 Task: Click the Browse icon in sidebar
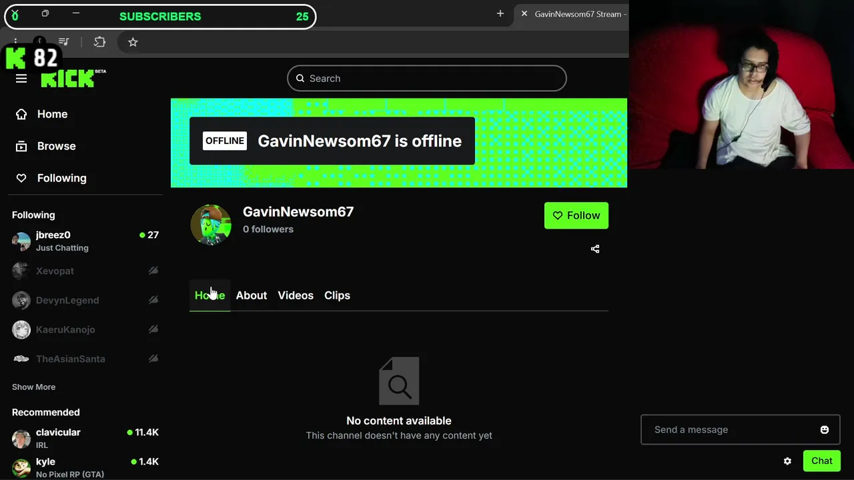pos(21,146)
